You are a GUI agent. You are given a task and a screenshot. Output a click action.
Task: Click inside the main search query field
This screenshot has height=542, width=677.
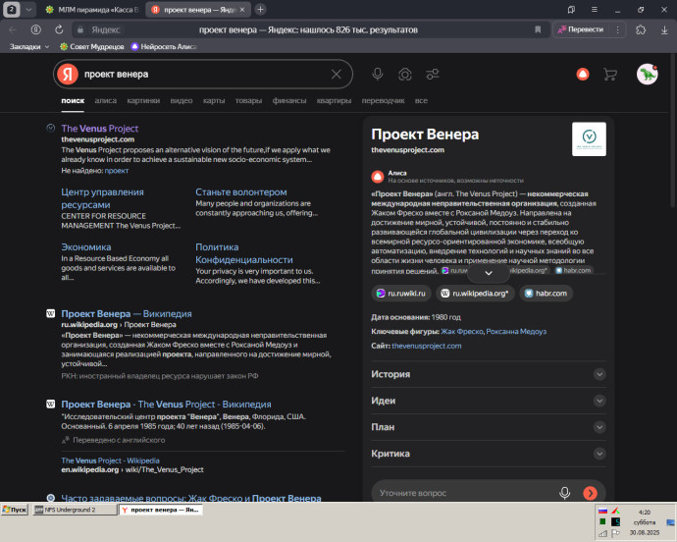pyautogui.click(x=203, y=75)
